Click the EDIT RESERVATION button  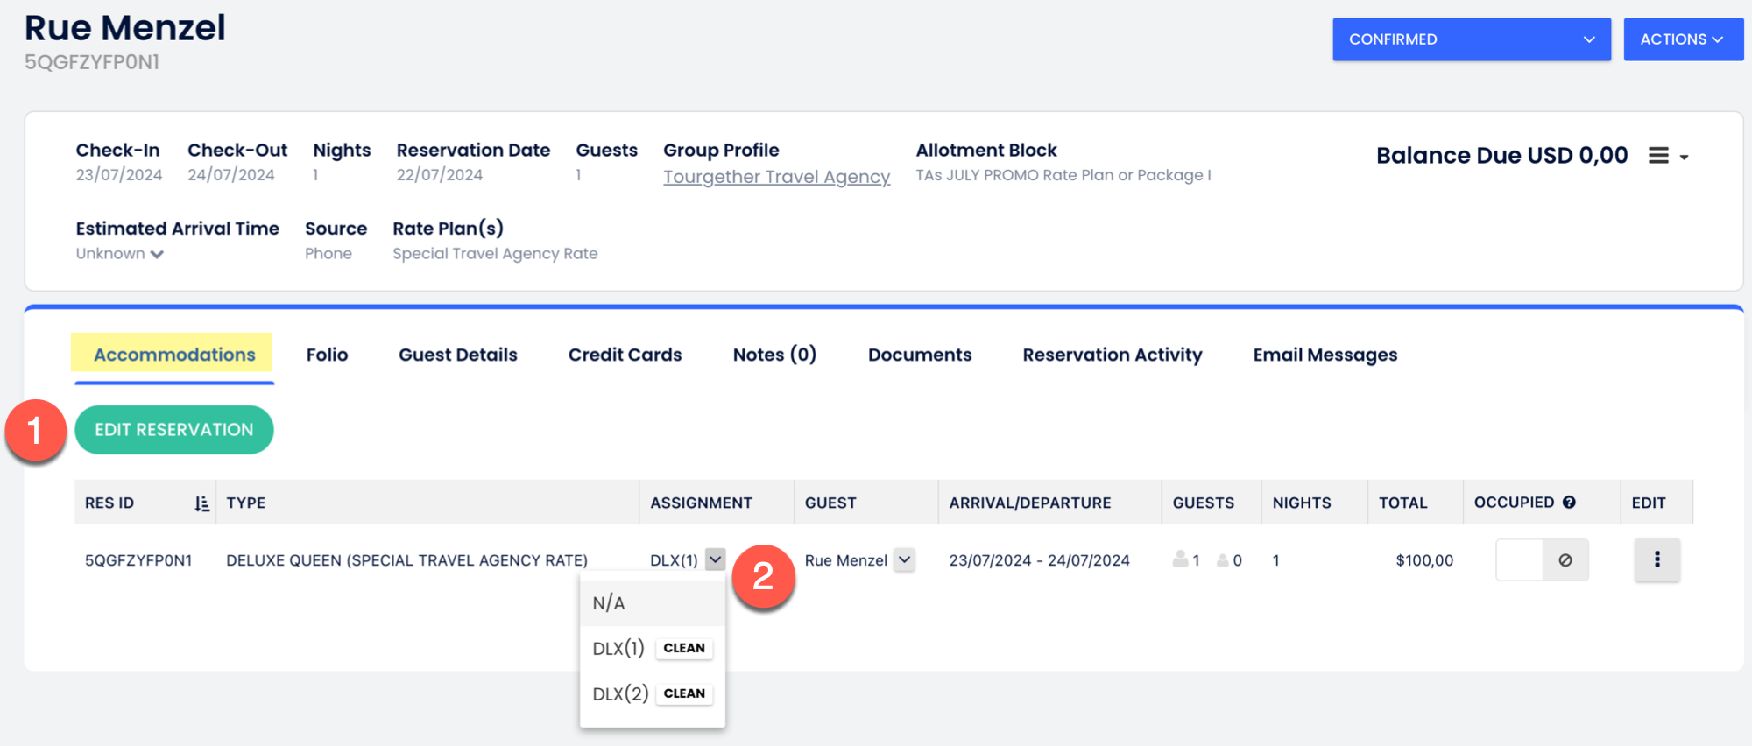coord(174,430)
